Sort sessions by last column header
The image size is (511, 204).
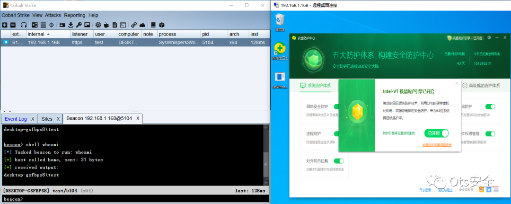tap(259, 34)
